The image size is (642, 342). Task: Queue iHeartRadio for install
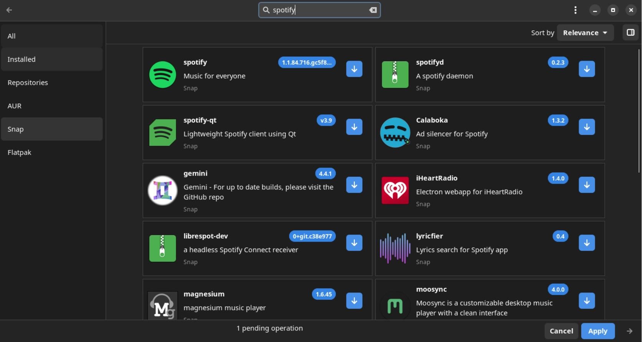[587, 185]
